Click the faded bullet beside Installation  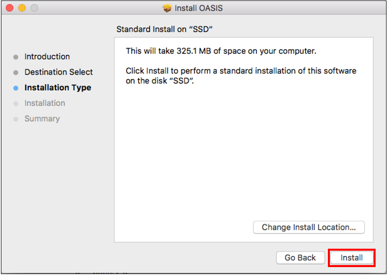pyautogui.click(x=16, y=104)
